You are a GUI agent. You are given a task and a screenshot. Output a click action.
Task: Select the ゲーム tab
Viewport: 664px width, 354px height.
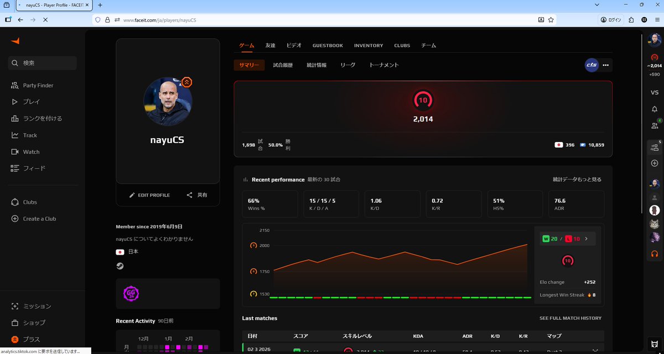point(247,45)
